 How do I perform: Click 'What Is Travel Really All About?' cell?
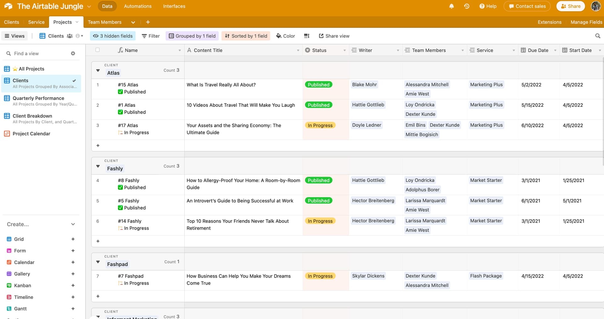click(243, 89)
